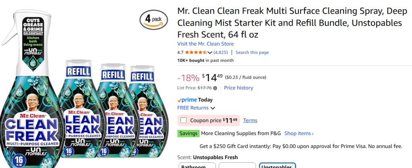
Task: Expand the FREE Returns details
Action: [213, 108]
